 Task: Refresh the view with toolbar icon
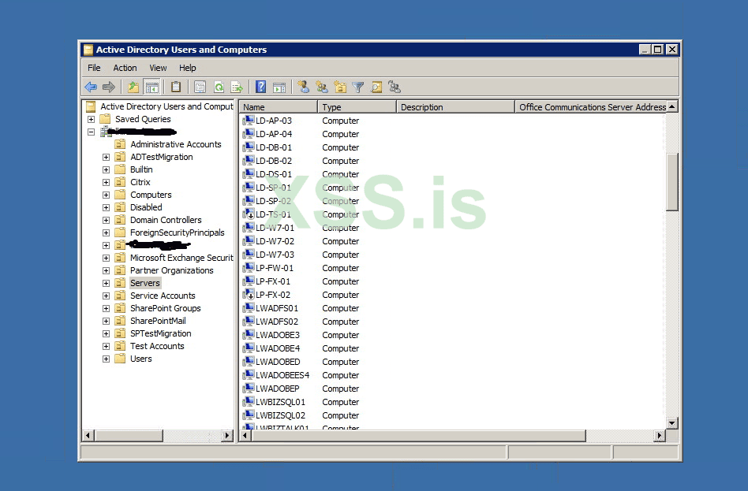coord(219,87)
